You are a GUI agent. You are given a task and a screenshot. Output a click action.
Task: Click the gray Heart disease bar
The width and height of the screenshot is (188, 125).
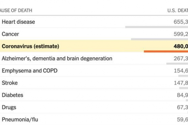(157, 27)
